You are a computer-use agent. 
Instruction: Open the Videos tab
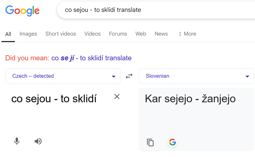[x=92, y=34]
